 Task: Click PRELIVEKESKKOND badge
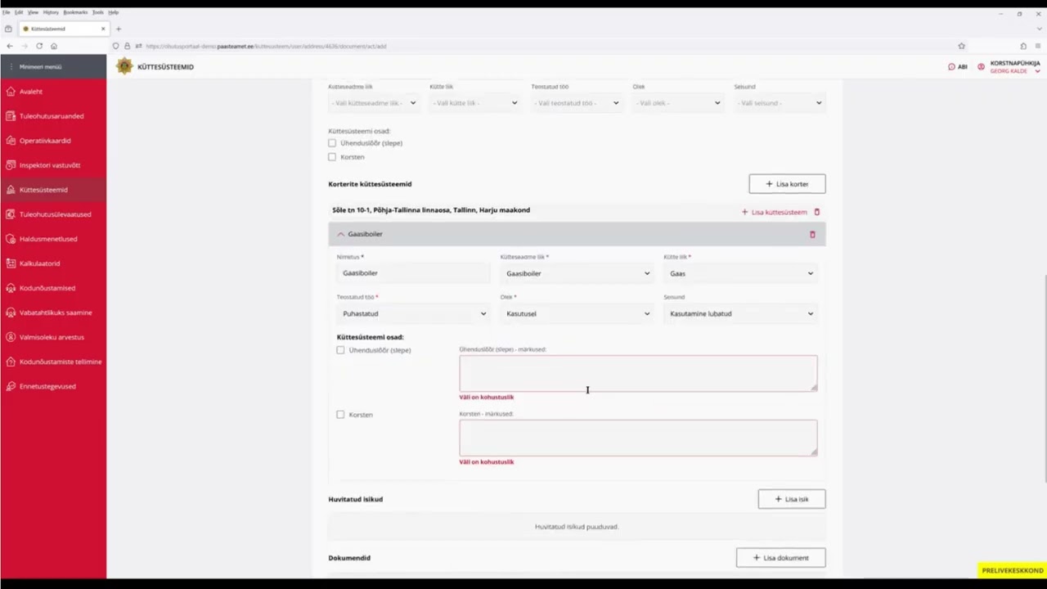pos(1013,570)
